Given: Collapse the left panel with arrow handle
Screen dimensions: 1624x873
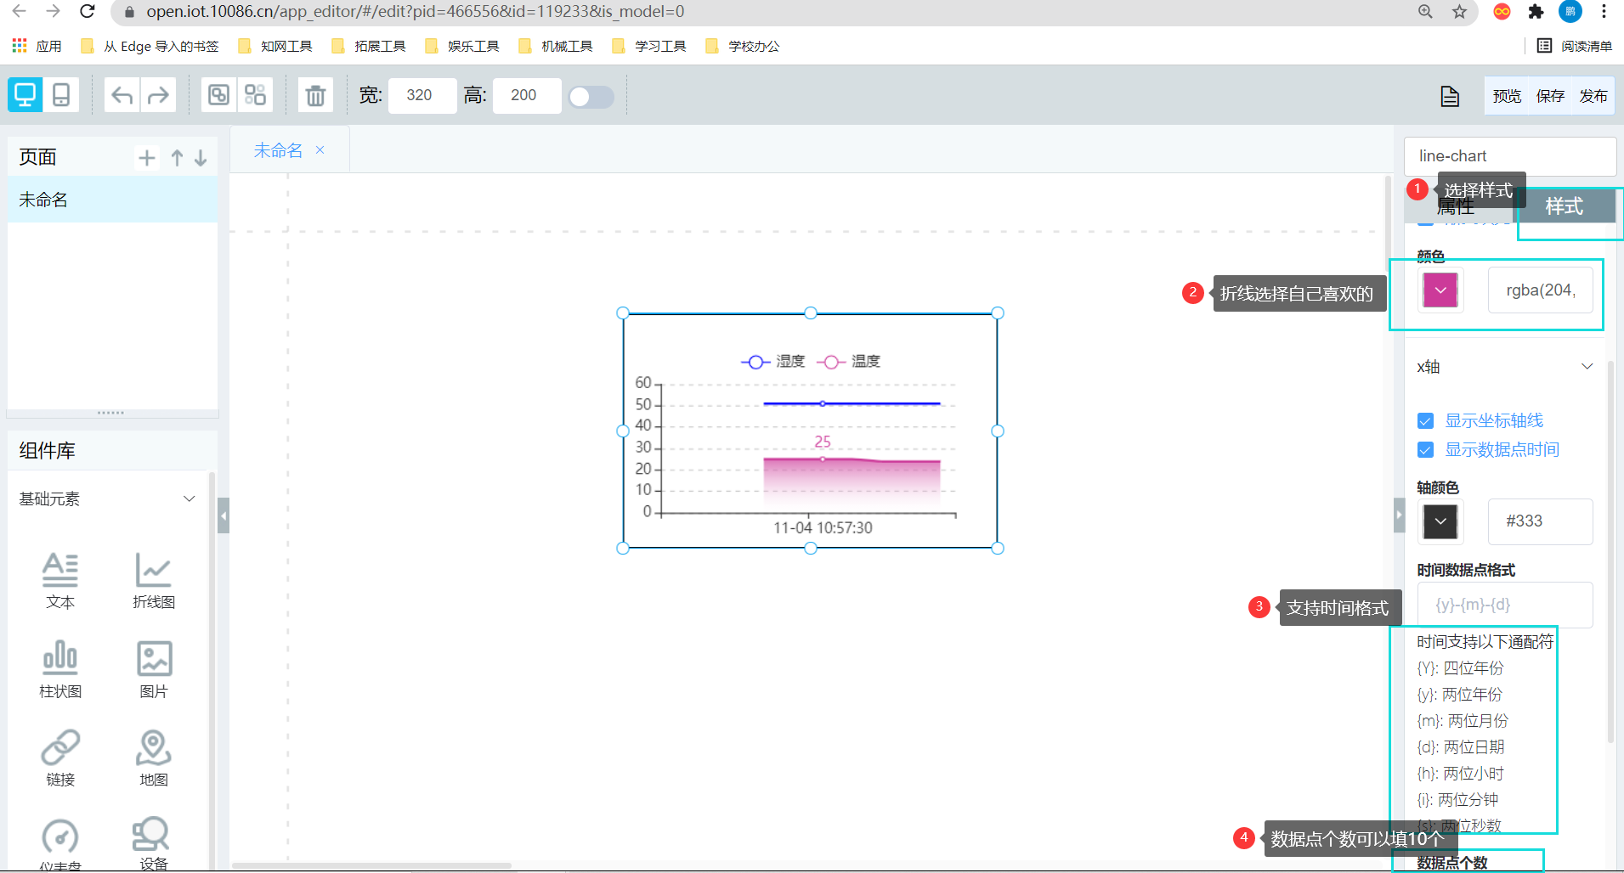Looking at the screenshot, I should coord(224,515).
